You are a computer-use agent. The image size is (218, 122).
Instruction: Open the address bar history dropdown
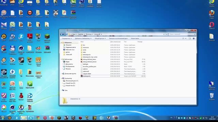pos(164,34)
